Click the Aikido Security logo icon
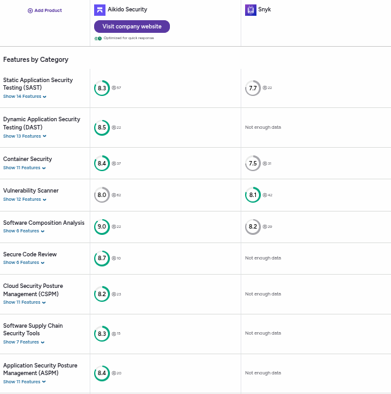Screen dimensions: 391x394 (100, 10)
